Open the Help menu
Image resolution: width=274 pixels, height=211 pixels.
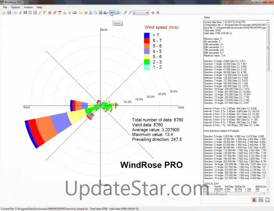tap(39, 7)
